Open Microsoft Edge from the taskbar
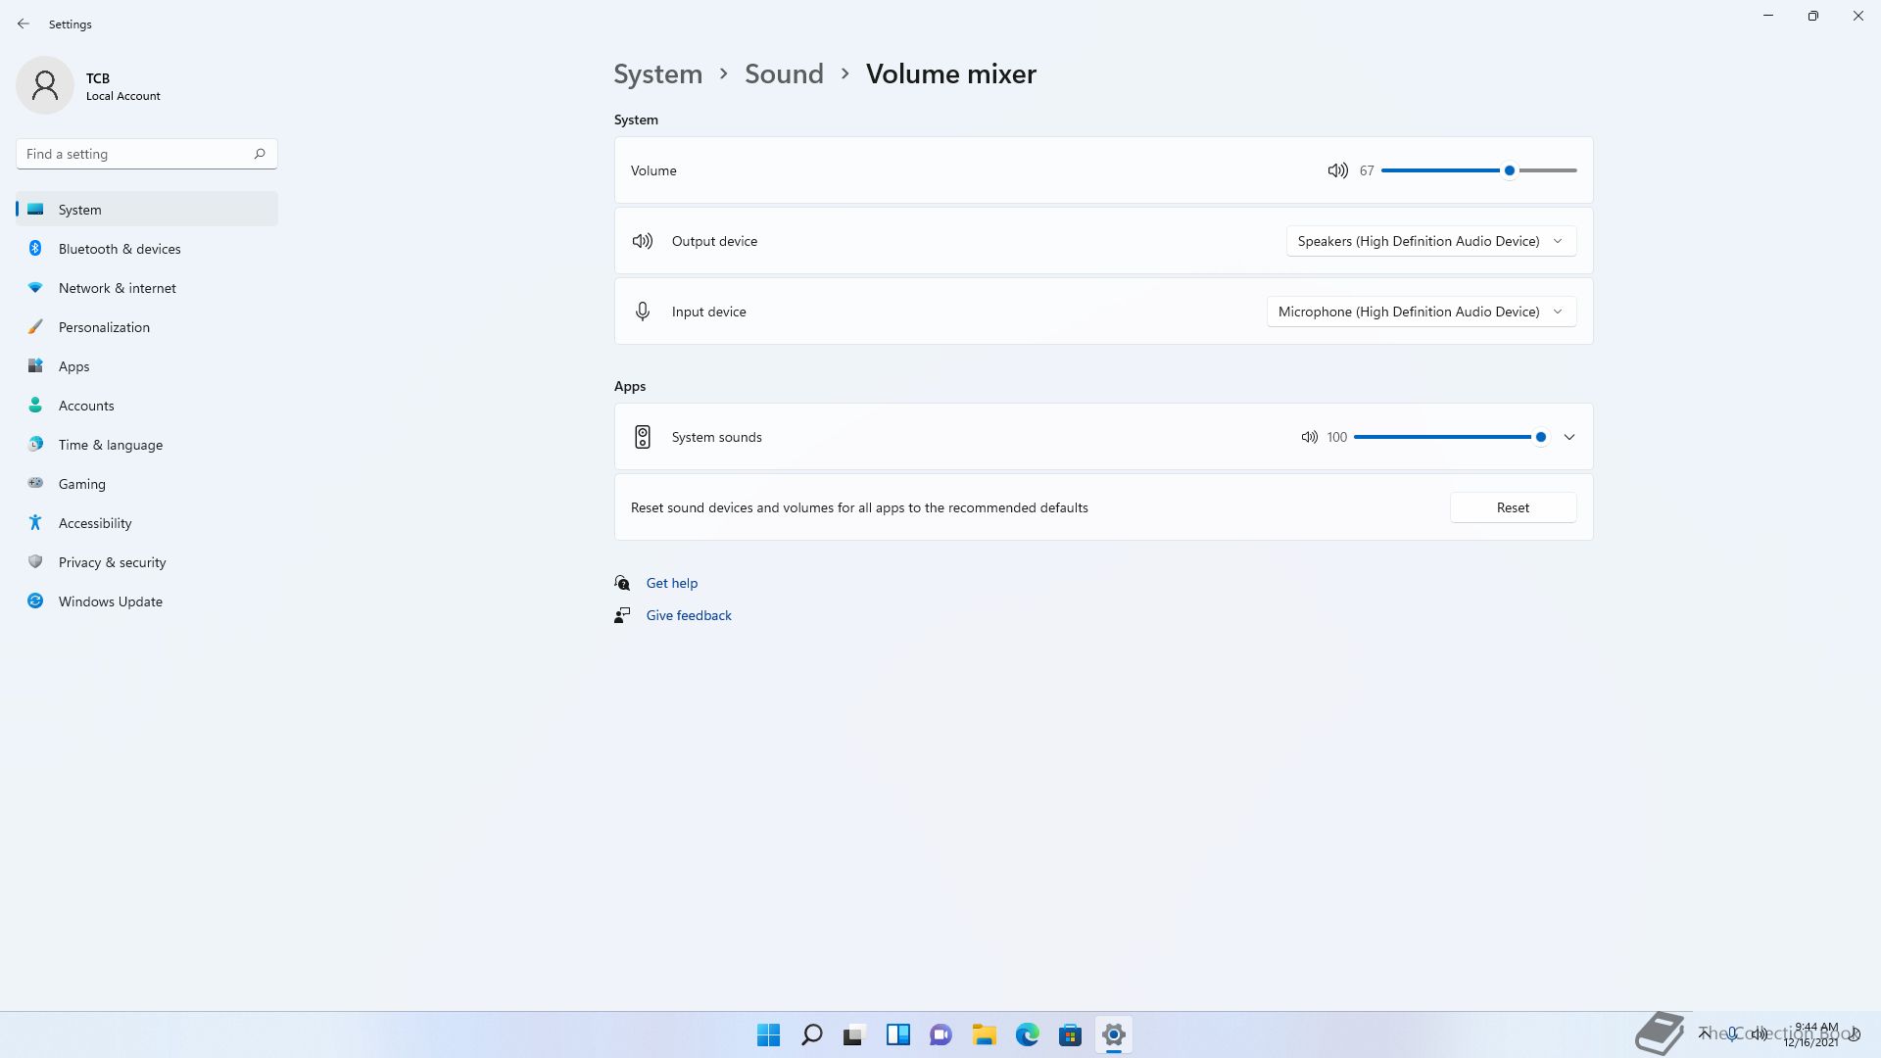Screen dimensions: 1881x1058 click(x=1027, y=1034)
